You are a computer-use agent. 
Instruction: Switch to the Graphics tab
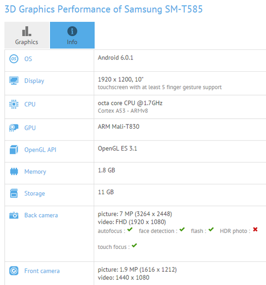(x=27, y=35)
